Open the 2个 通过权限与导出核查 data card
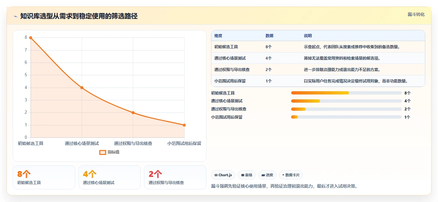This screenshot has height=202, width=438. pyautogui.click(x=175, y=177)
